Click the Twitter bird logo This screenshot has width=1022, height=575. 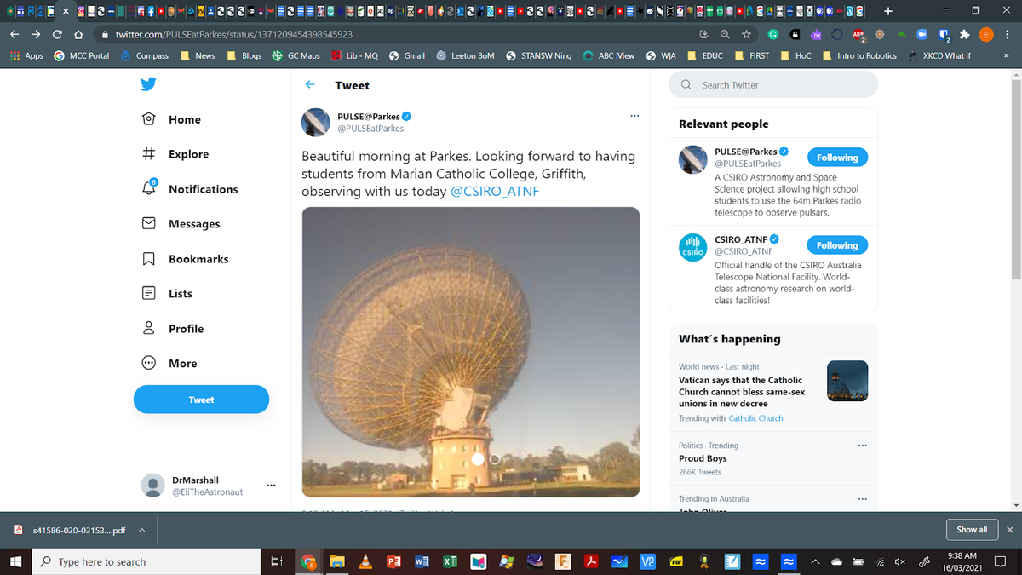click(148, 84)
